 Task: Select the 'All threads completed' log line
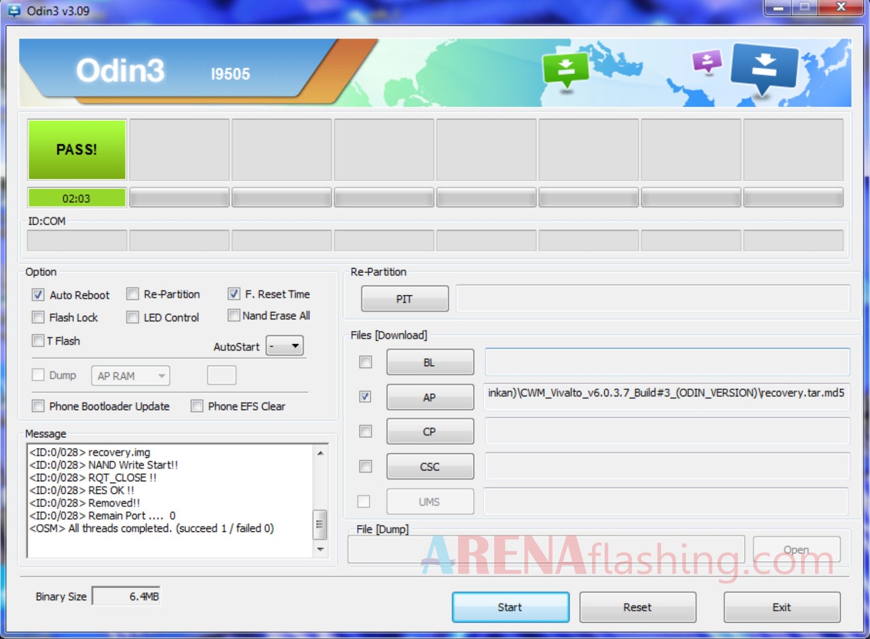[152, 528]
